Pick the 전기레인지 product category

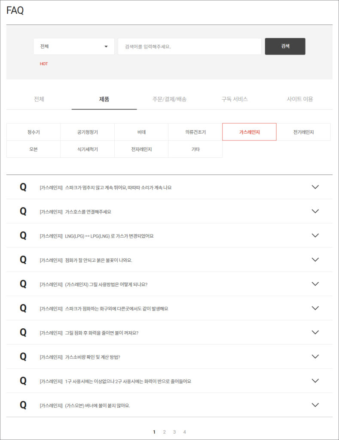[x=303, y=132]
